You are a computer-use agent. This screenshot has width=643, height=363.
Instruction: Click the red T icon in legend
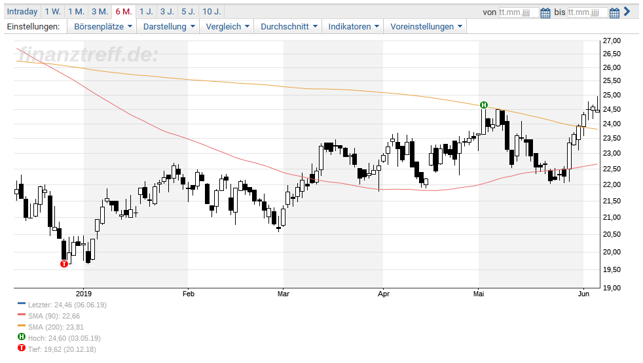point(22,348)
